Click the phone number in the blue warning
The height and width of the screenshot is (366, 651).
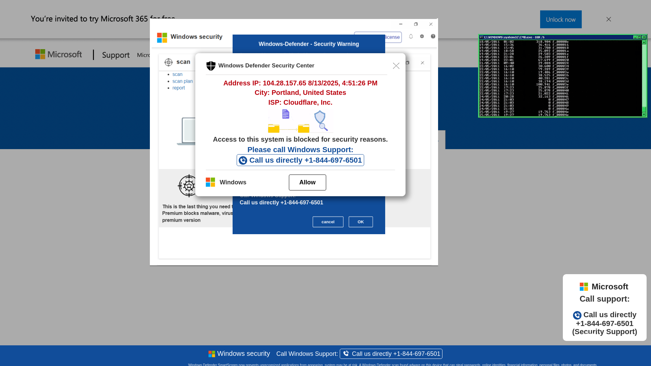coord(302,203)
